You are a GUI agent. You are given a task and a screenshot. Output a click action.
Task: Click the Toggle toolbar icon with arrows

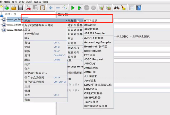pyautogui.click(x=64, y=8)
